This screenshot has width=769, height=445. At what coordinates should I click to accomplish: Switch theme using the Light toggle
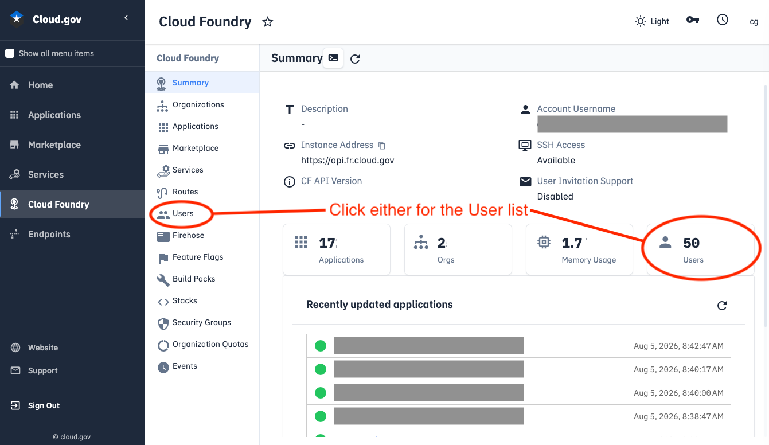[x=652, y=21]
